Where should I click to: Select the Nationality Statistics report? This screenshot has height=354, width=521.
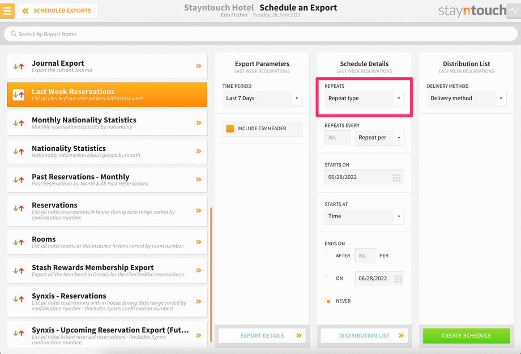[107, 151]
